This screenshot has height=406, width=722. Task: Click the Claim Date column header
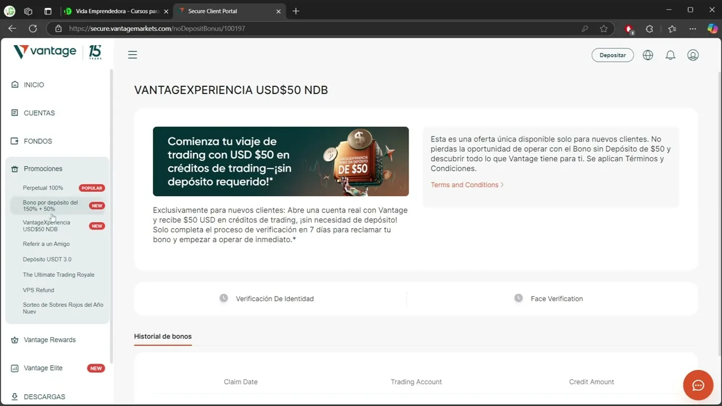click(241, 382)
